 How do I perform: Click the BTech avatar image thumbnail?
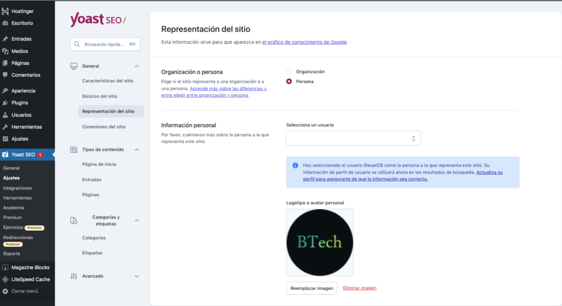coord(319,242)
